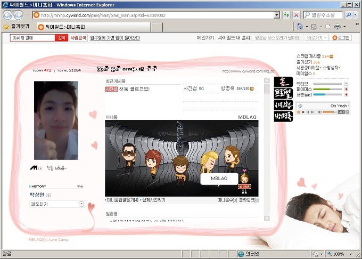Expand the HISTORY arrows toggle

(80, 186)
